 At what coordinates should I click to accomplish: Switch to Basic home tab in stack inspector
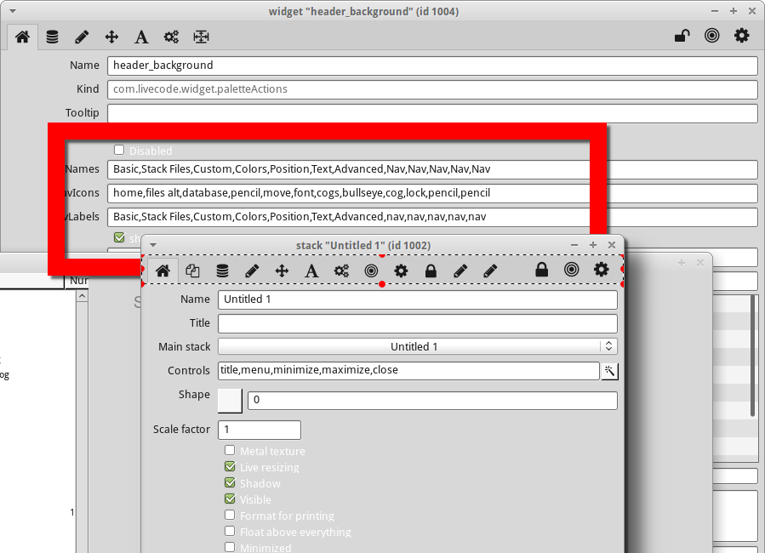pos(163,271)
